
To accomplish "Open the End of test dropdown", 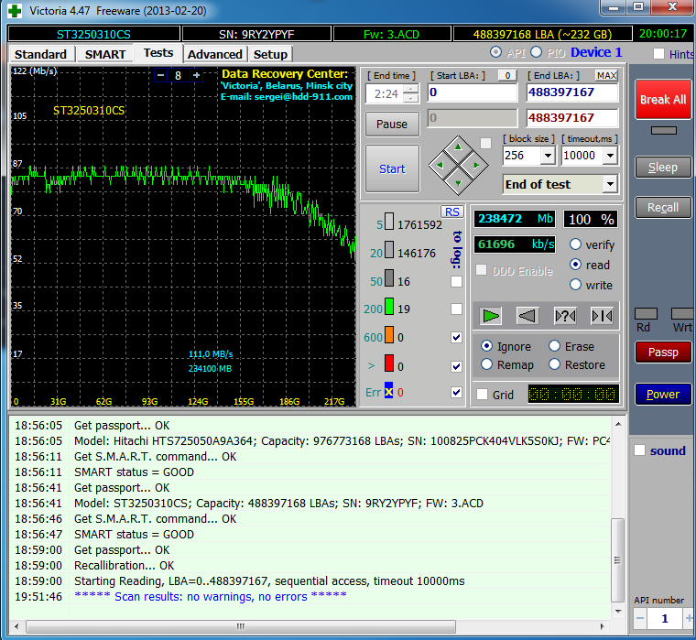I will tap(610, 184).
